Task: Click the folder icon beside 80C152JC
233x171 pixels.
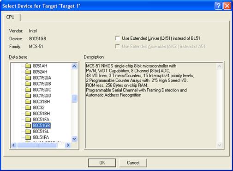Action: pos(28,90)
